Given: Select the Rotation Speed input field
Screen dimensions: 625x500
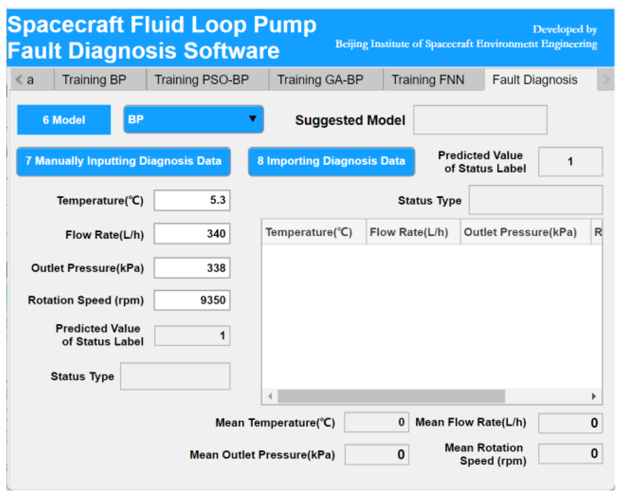Looking at the screenshot, I should pyautogui.click(x=192, y=300).
